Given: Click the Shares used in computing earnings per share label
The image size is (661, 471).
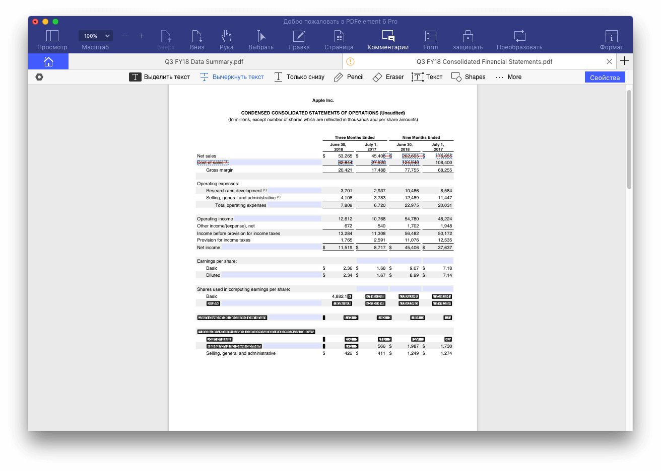Looking at the screenshot, I should click(x=243, y=289).
